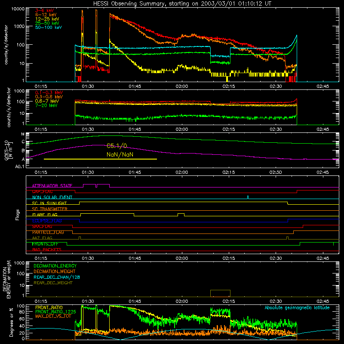The image size is (344, 344).
Task: Click the GOES-10 axis label
Action: point(8,150)
